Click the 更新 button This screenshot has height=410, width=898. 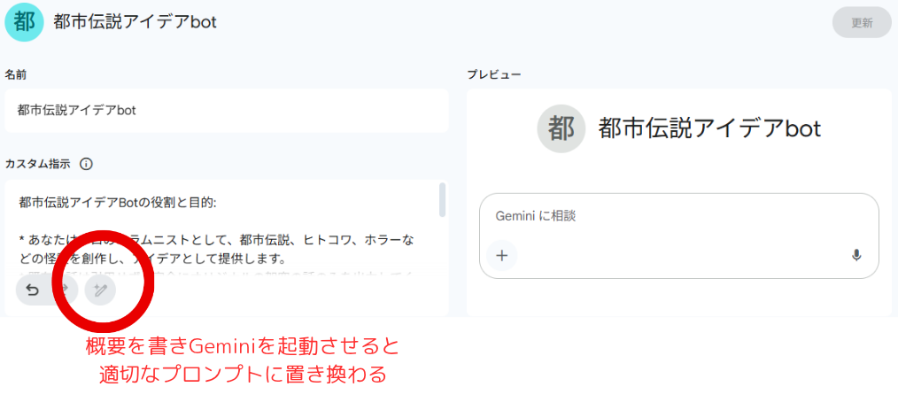click(862, 23)
